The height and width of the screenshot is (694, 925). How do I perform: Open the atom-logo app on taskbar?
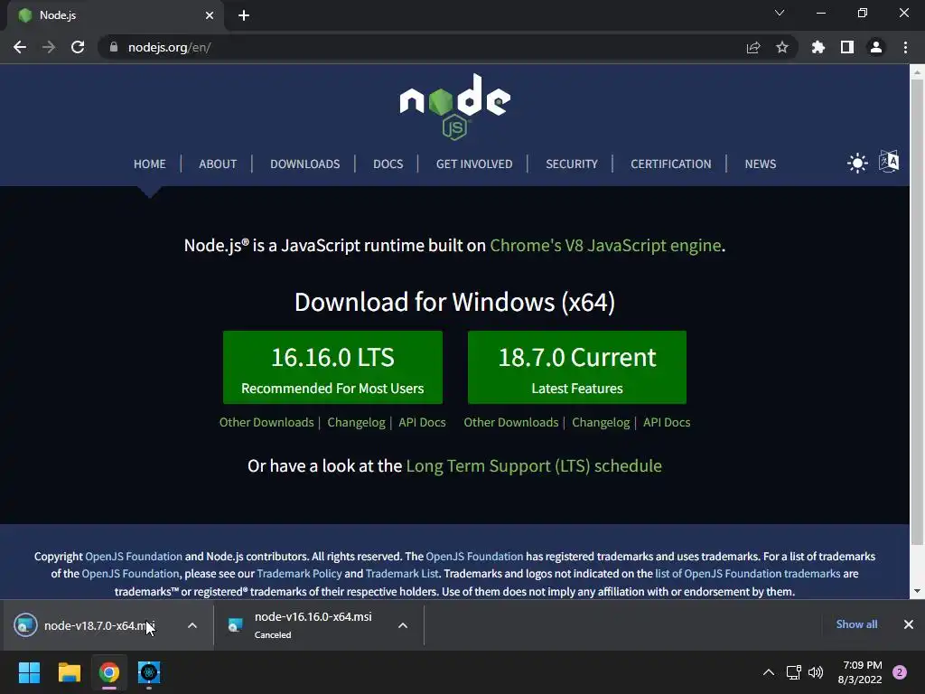tap(149, 672)
